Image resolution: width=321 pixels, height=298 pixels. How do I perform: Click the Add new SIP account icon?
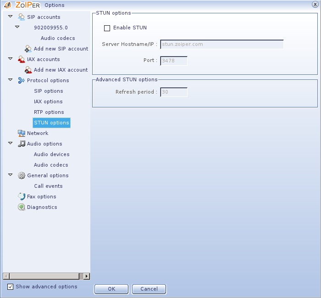point(28,49)
